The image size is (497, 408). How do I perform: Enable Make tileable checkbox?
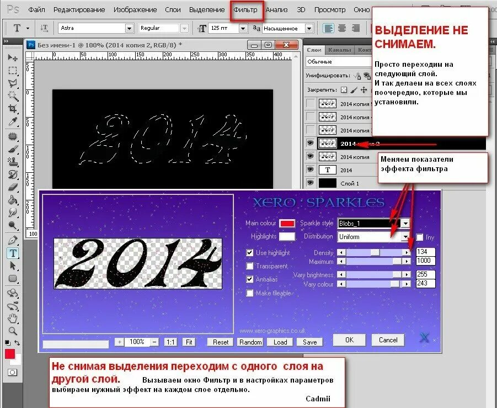coord(250,293)
